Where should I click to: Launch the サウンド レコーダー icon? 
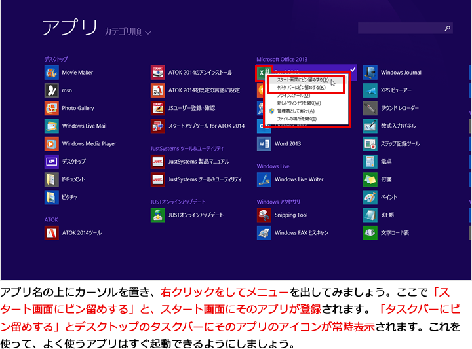click(370, 108)
